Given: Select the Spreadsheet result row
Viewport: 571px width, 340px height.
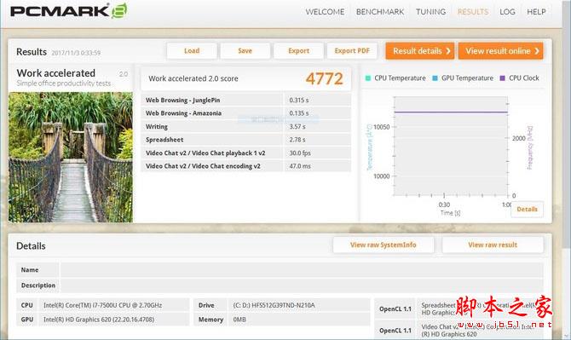Looking at the screenshot, I should click(x=245, y=140).
